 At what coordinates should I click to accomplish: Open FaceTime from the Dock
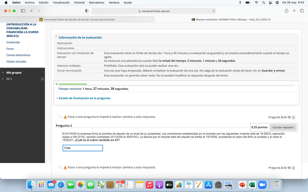pyautogui.click(x=71, y=185)
